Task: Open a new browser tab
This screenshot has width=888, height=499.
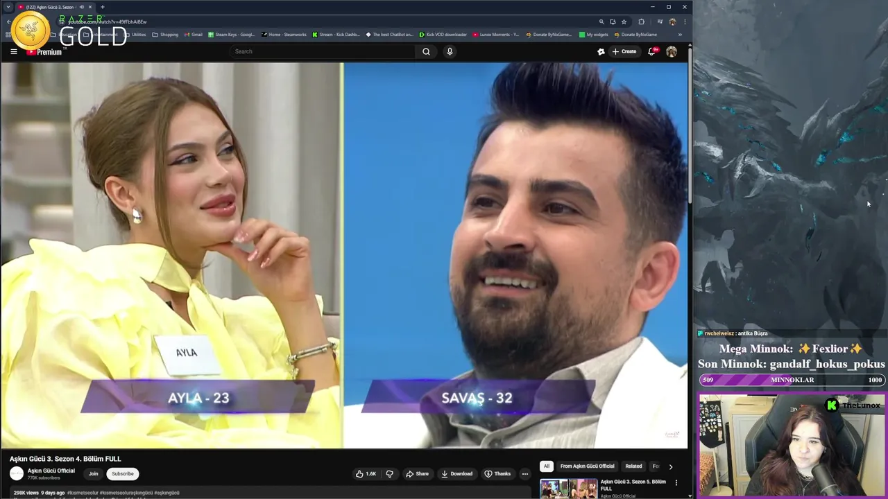Action: click(x=102, y=7)
